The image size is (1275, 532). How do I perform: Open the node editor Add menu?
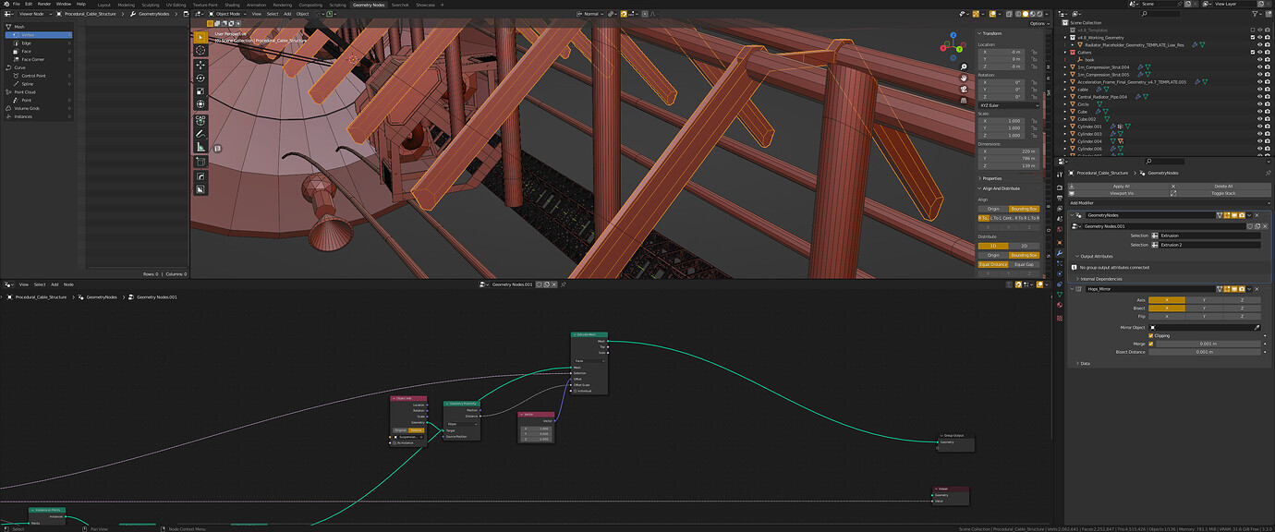[x=55, y=284]
